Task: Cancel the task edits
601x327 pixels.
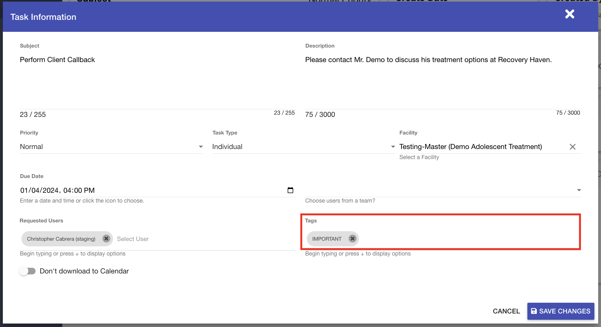Action: coord(506,311)
